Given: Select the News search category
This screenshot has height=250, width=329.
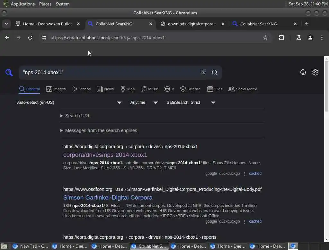Looking at the screenshot, I should point(105,89).
